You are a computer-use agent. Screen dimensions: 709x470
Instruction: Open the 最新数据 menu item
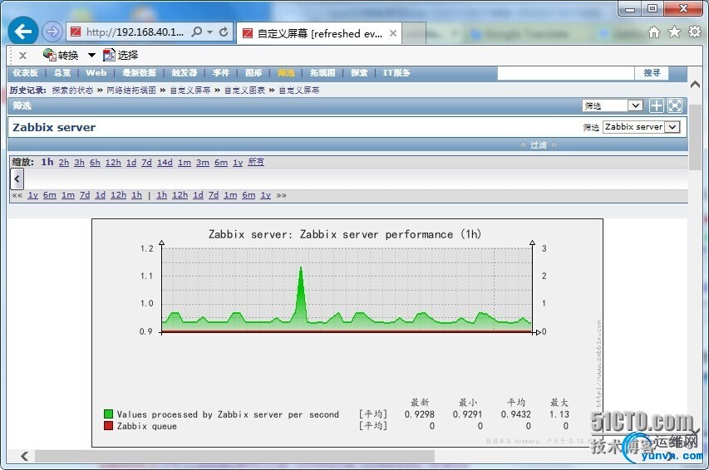[x=139, y=73]
